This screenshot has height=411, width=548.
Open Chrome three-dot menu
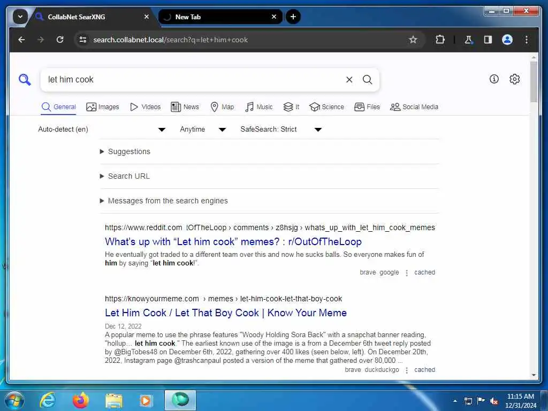coord(527,40)
